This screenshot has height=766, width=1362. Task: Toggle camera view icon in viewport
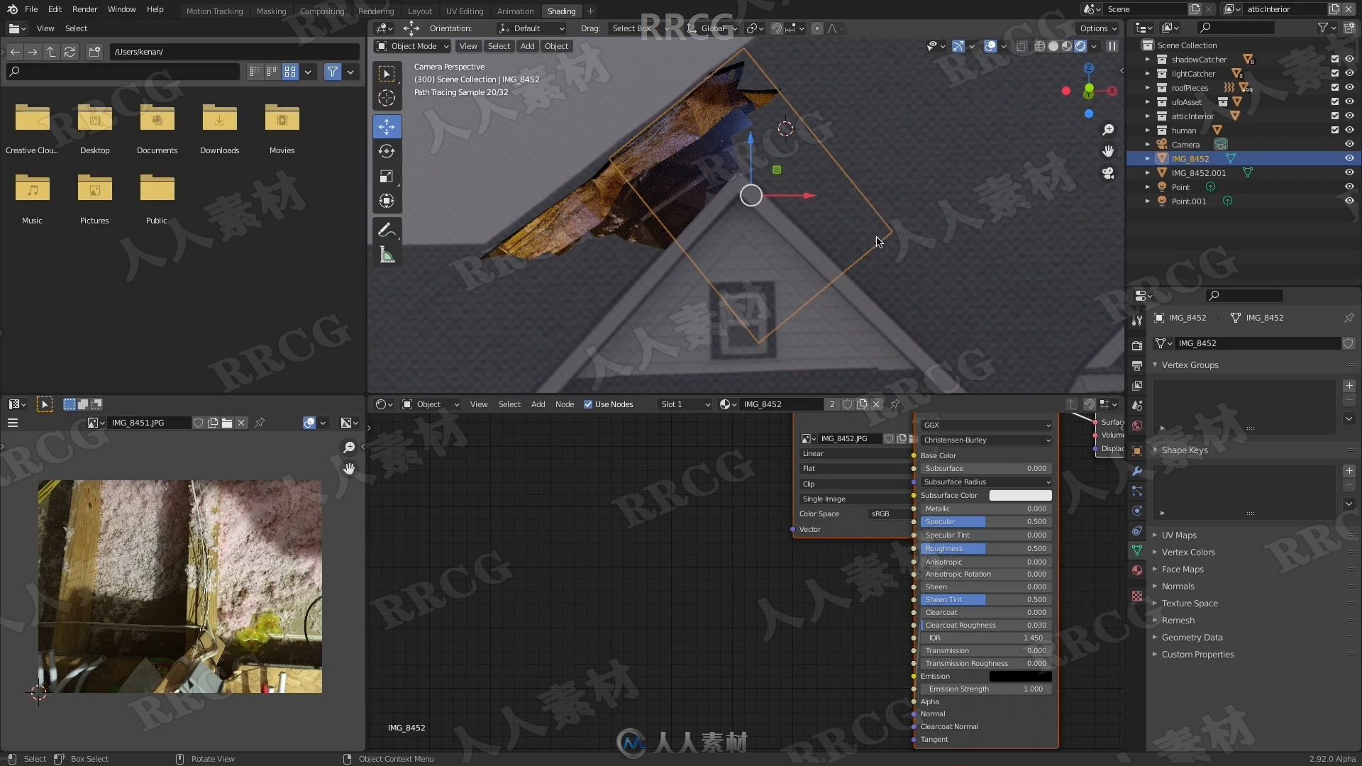(x=1108, y=173)
